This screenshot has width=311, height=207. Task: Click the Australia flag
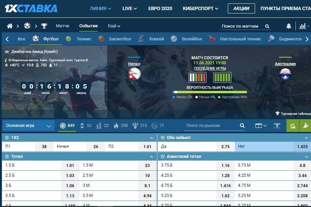285,74
